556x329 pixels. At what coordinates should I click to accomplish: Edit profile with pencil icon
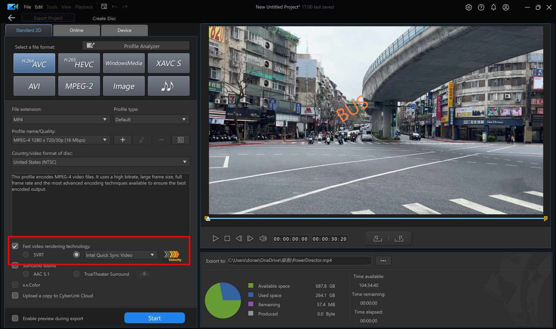click(142, 140)
